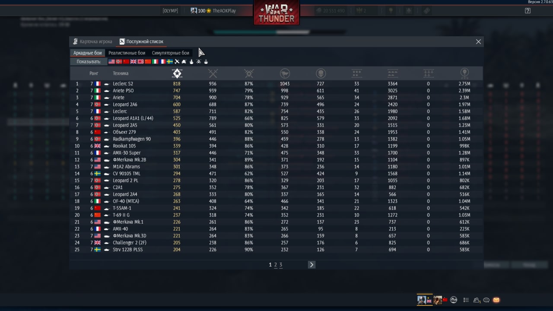Open the mail envelope icon

[x=496, y=300]
